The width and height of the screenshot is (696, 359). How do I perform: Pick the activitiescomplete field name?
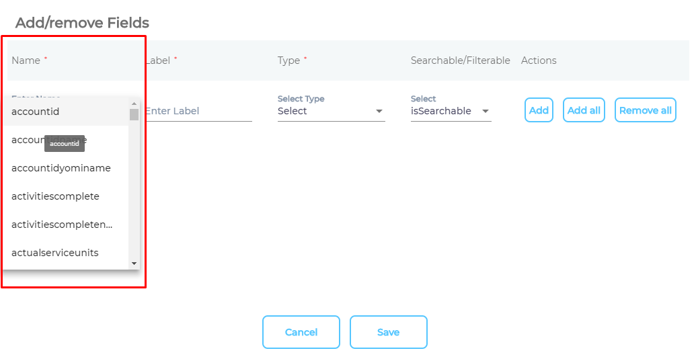55,196
